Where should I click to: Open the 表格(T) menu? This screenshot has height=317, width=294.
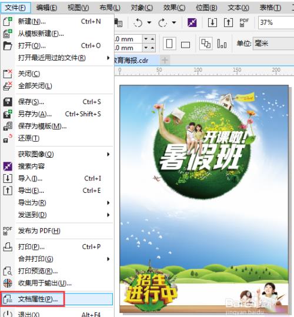(270, 8)
